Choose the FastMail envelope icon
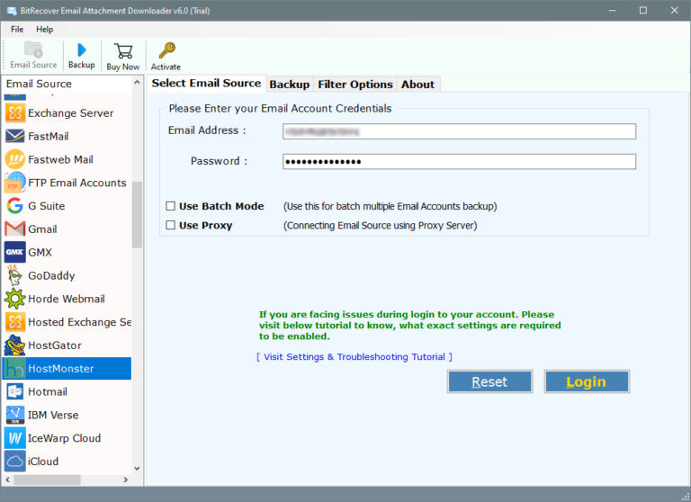The width and height of the screenshot is (691, 502). 15,136
